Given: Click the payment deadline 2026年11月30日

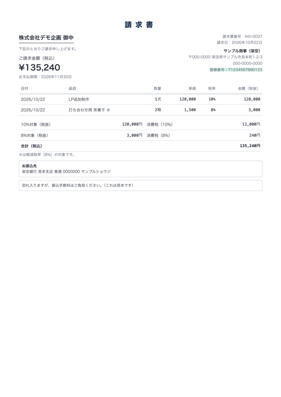Looking at the screenshot, I should tap(56, 77).
